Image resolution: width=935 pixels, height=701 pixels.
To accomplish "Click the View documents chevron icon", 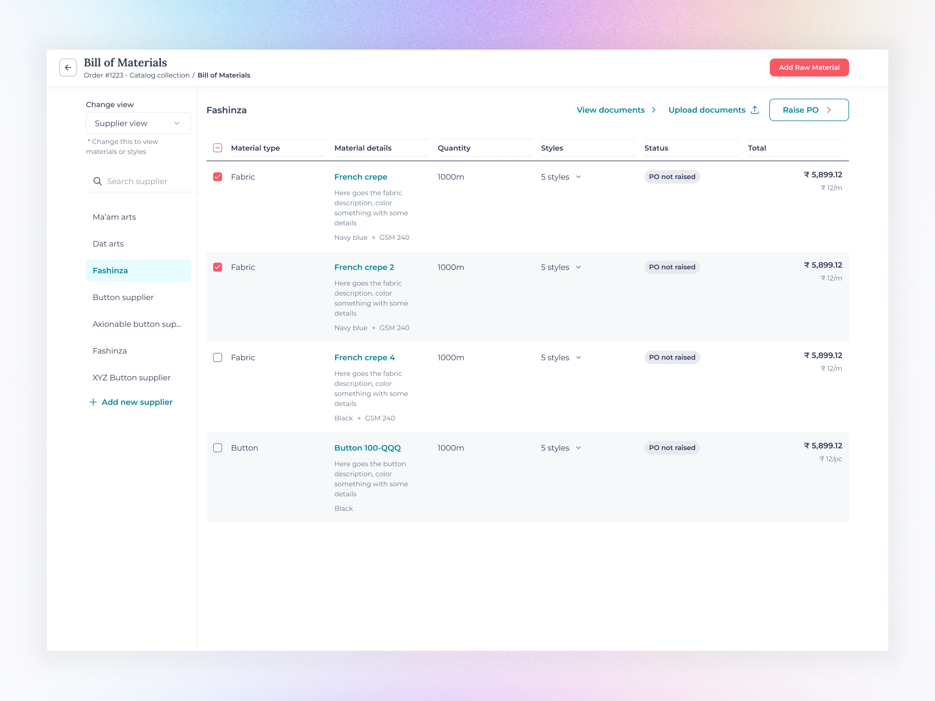I will point(654,110).
